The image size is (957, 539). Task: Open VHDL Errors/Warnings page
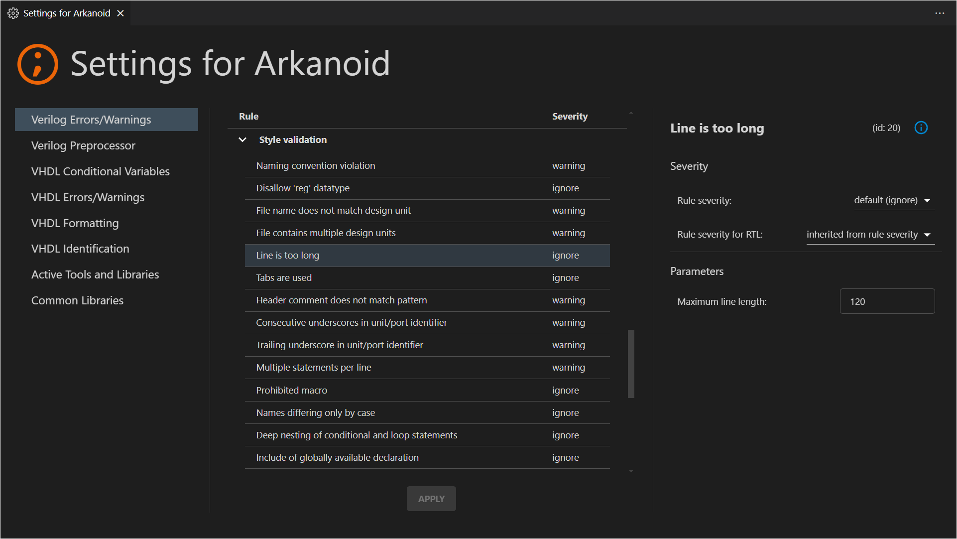[88, 197]
